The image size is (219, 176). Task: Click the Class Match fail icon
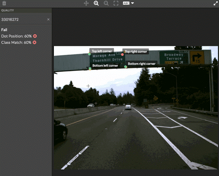click(x=35, y=42)
